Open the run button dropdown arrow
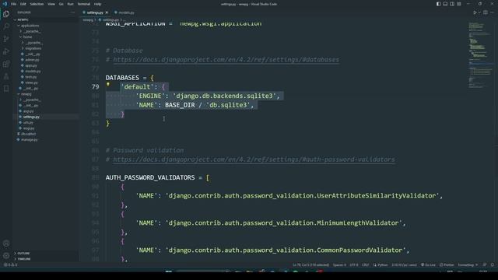 479,12
